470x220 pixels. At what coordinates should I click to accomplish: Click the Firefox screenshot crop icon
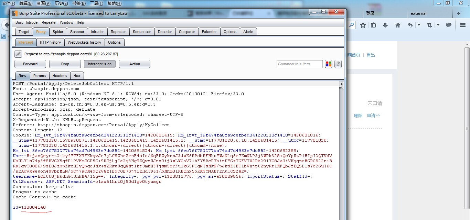pos(429,25)
